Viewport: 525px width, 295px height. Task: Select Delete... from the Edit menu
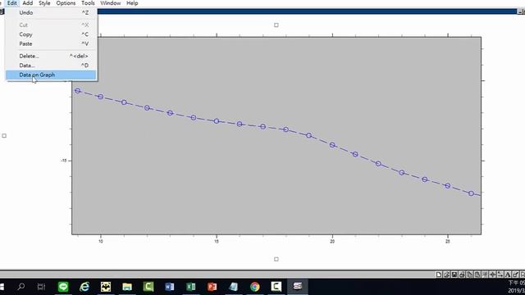[x=51, y=57]
